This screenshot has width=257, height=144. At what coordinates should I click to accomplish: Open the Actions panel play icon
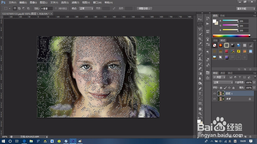[208, 24]
